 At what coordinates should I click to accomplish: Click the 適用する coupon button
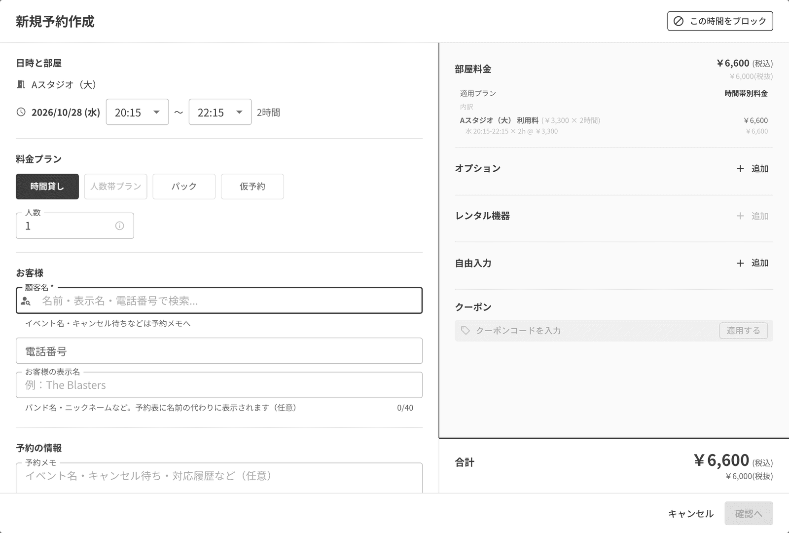744,331
